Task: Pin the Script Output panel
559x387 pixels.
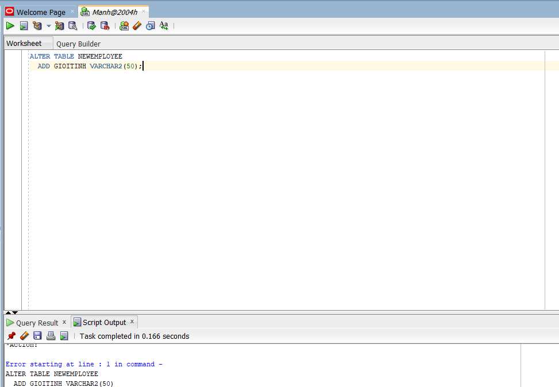Action: click(10, 335)
